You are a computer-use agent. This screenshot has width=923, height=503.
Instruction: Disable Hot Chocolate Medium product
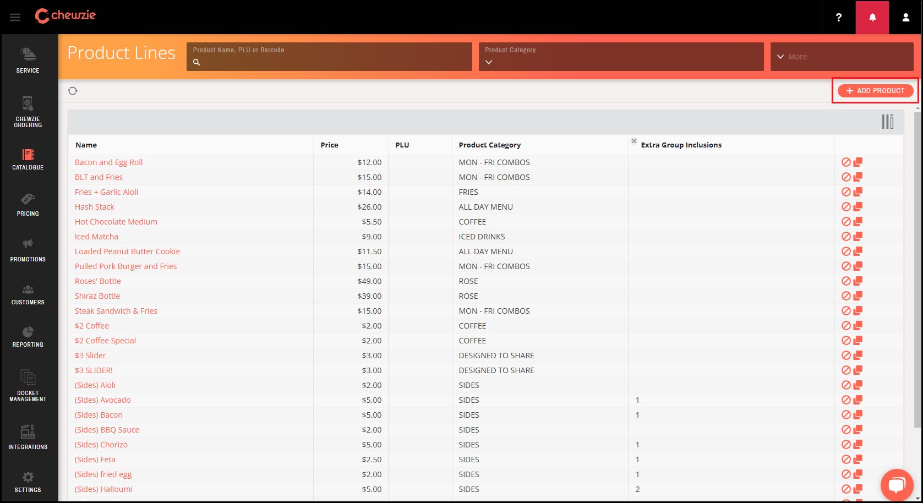click(x=846, y=222)
